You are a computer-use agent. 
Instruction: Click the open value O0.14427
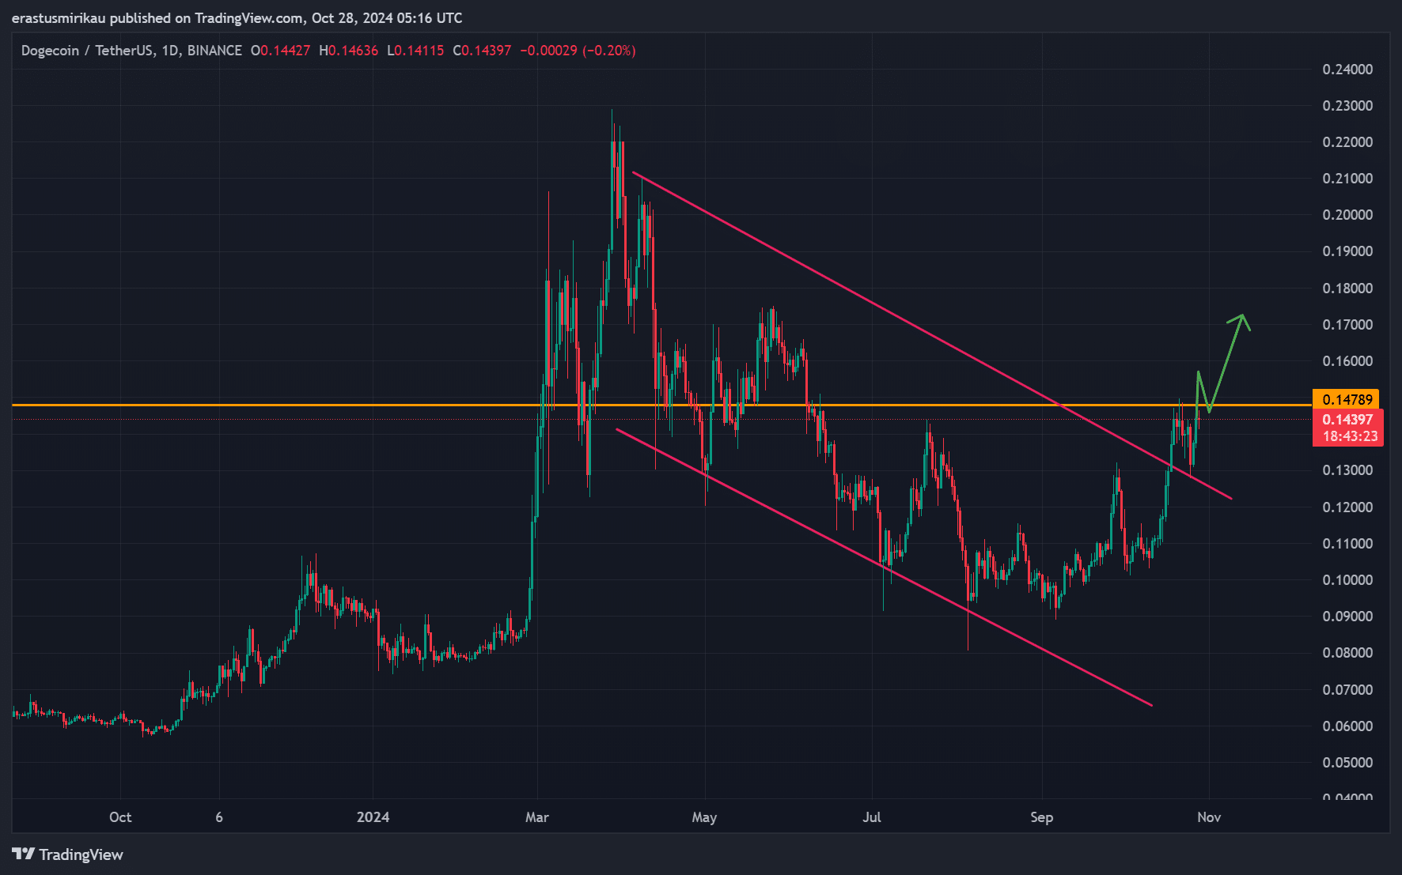[281, 51]
